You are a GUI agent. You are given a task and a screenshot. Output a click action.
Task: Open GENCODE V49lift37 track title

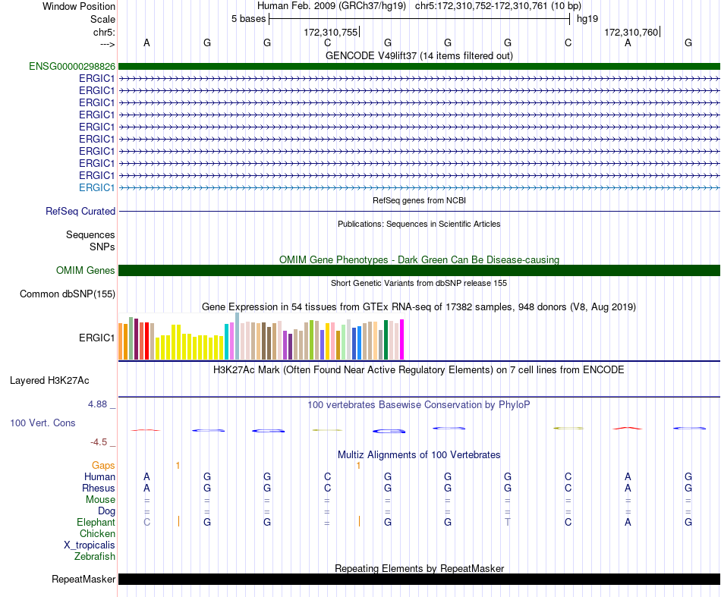(419, 55)
